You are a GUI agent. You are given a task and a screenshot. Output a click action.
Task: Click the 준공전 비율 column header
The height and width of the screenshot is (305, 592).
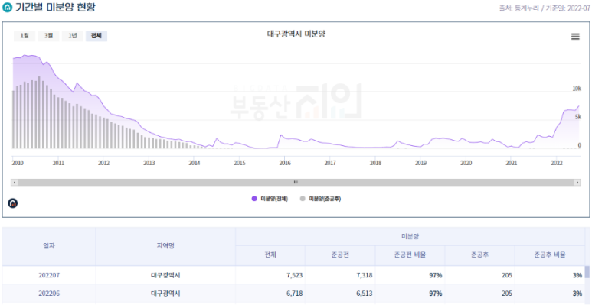410,255
